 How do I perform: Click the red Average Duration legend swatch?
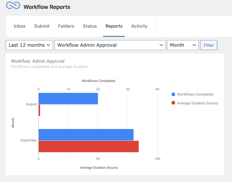(173, 103)
